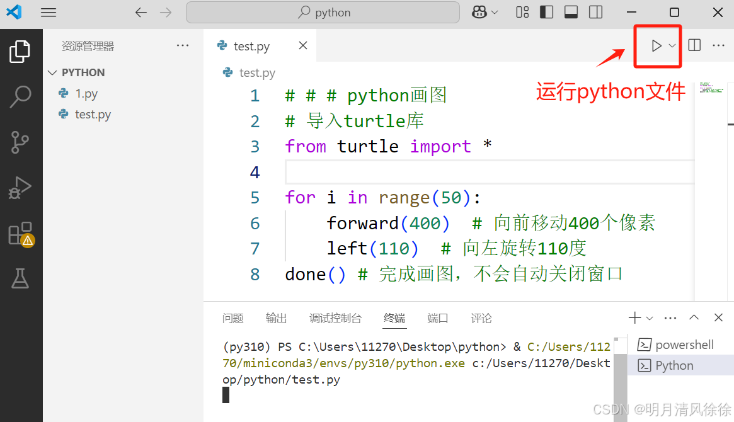Click the 'forward(400)' code
The image size is (734, 422).
tap(388, 223)
